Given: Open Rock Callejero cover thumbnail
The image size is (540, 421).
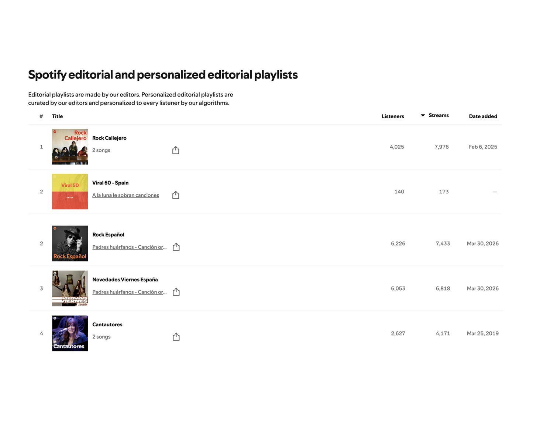Looking at the screenshot, I should point(70,147).
